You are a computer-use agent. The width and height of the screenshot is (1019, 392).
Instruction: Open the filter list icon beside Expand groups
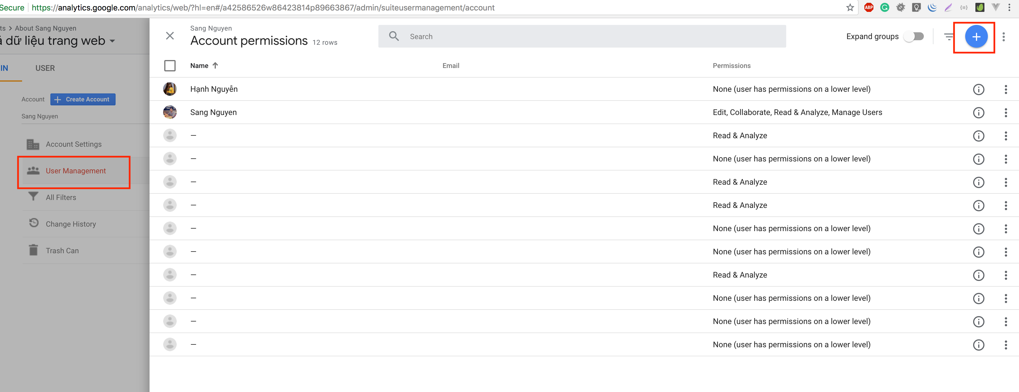click(x=948, y=37)
